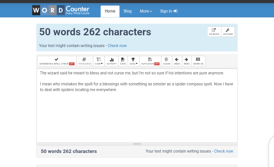The width and height of the screenshot is (274, 167).
Task: Click Check now in the blue banner
Action: [x=117, y=46]
